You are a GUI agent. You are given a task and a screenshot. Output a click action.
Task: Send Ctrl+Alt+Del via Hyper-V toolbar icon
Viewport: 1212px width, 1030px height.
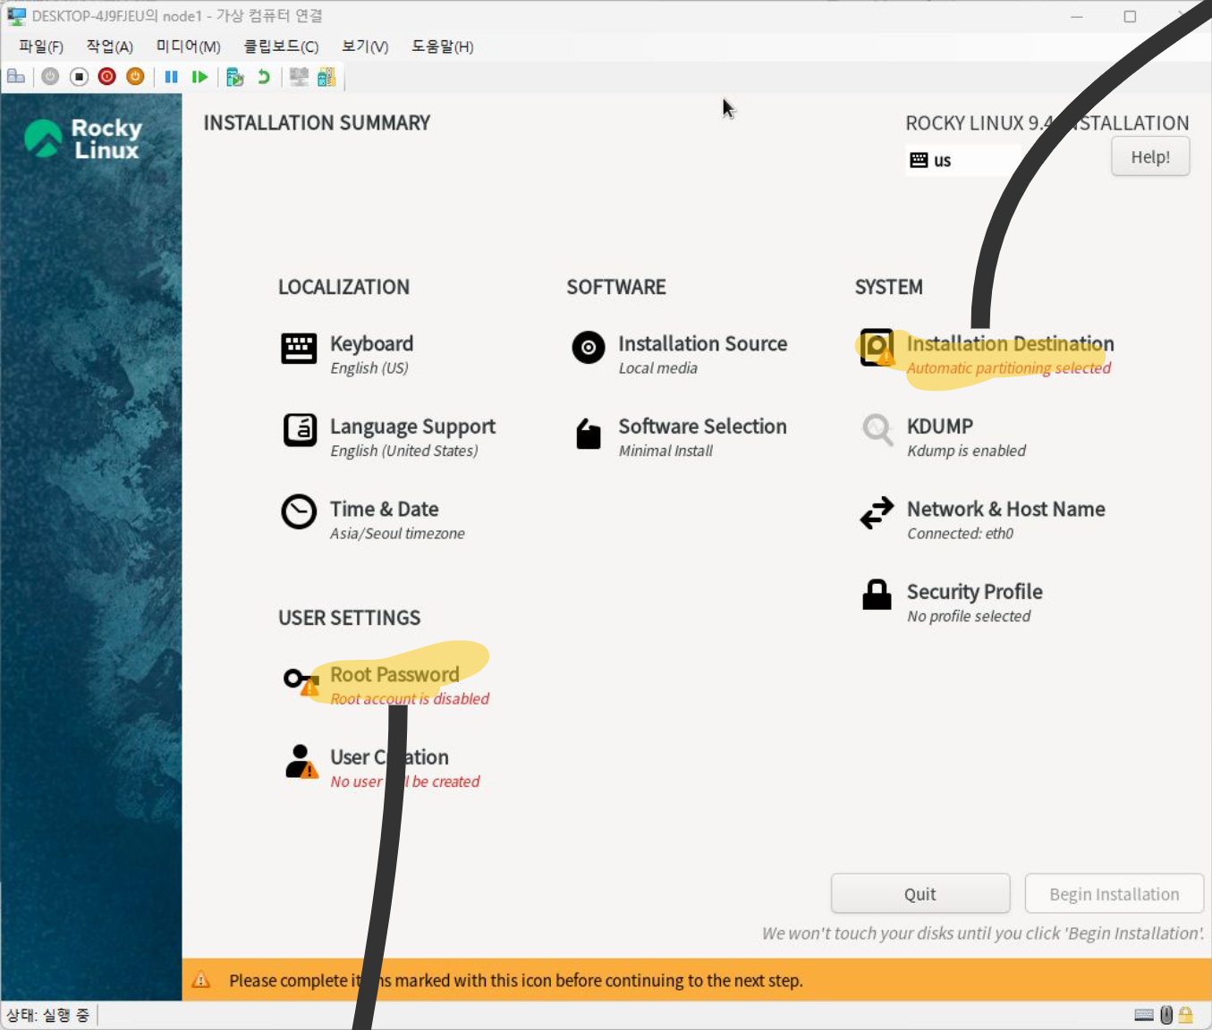[16, 77]
